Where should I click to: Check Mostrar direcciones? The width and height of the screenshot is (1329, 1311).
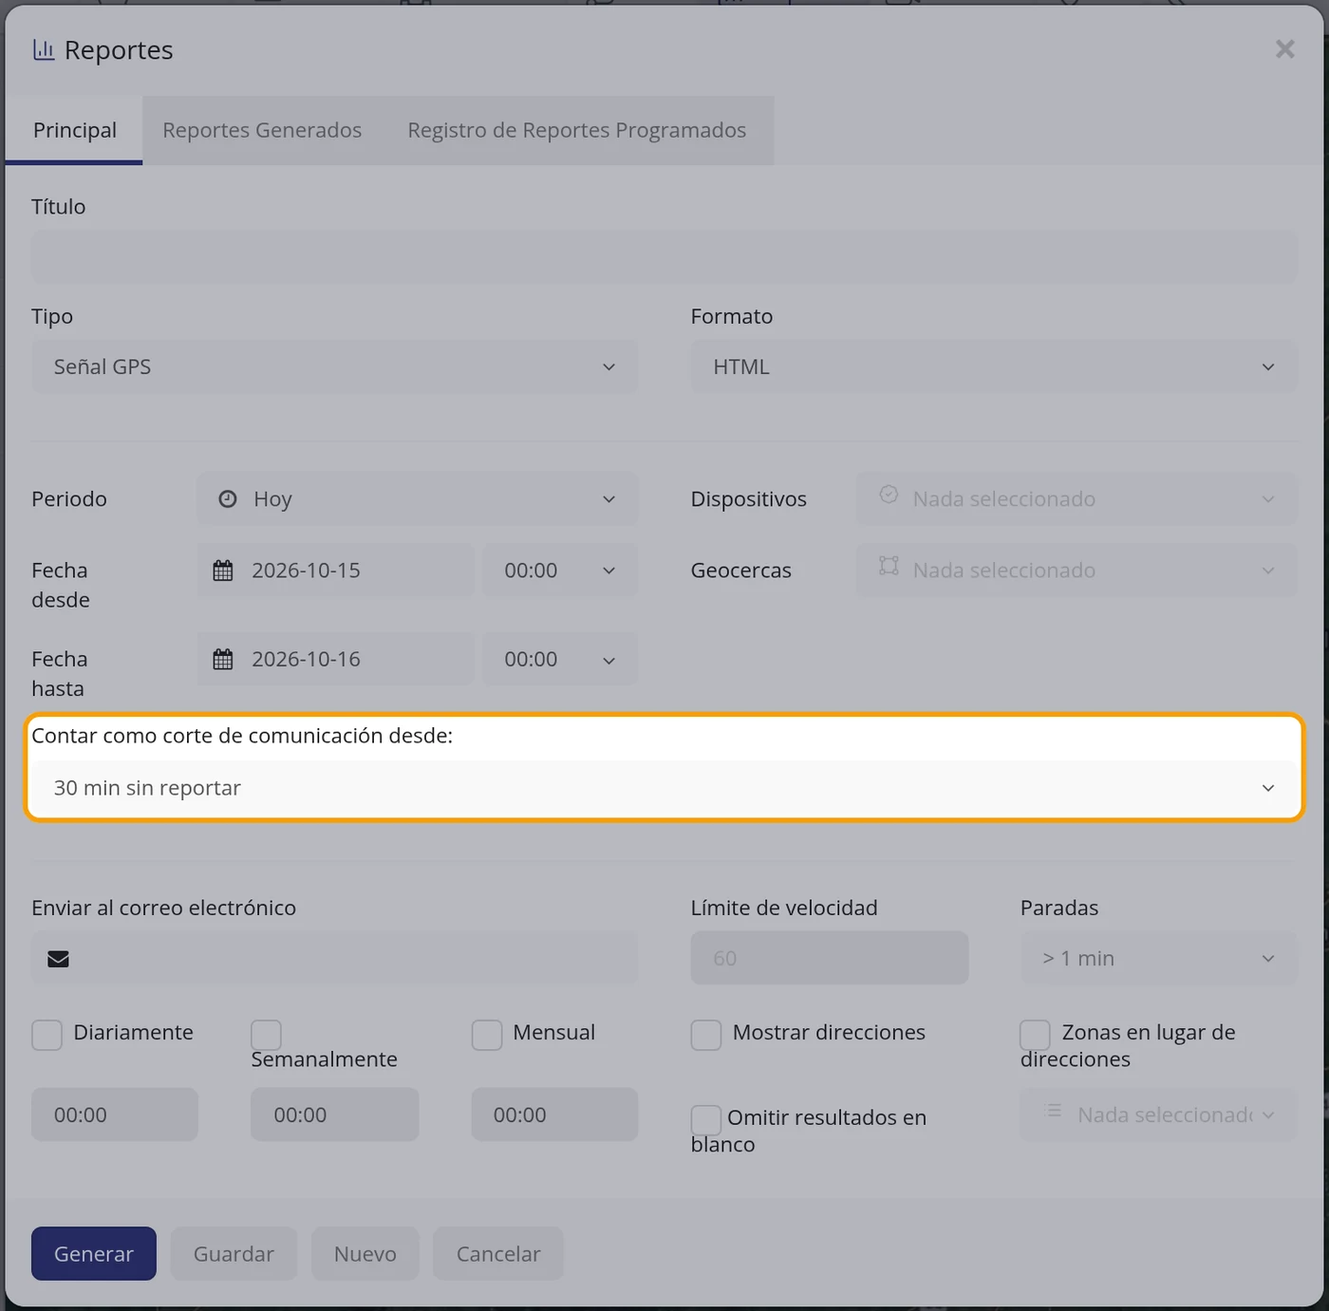[706, 1035]
